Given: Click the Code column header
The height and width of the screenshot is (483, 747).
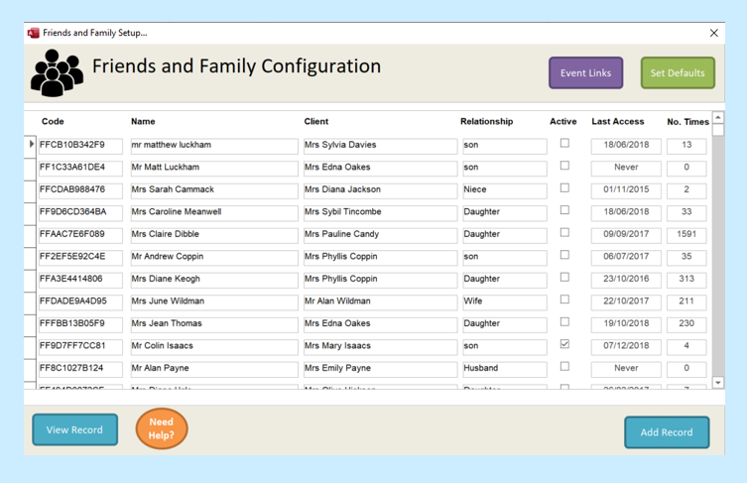Looking at the screenshot, I should click(x=53, y=121).
